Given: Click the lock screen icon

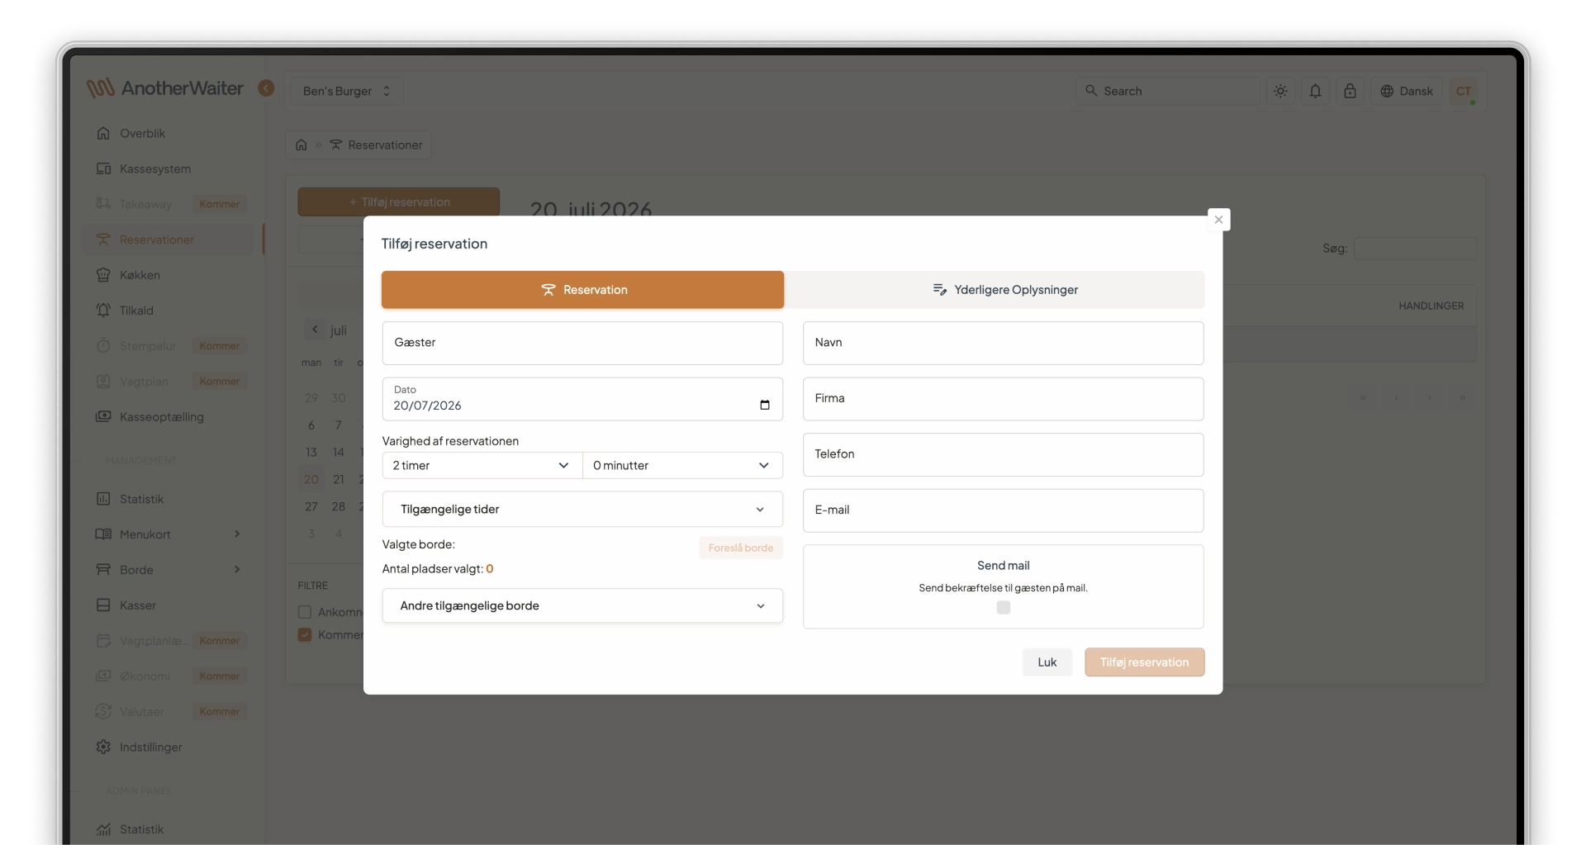Looking at the screenshot, I should point(1350,91).
